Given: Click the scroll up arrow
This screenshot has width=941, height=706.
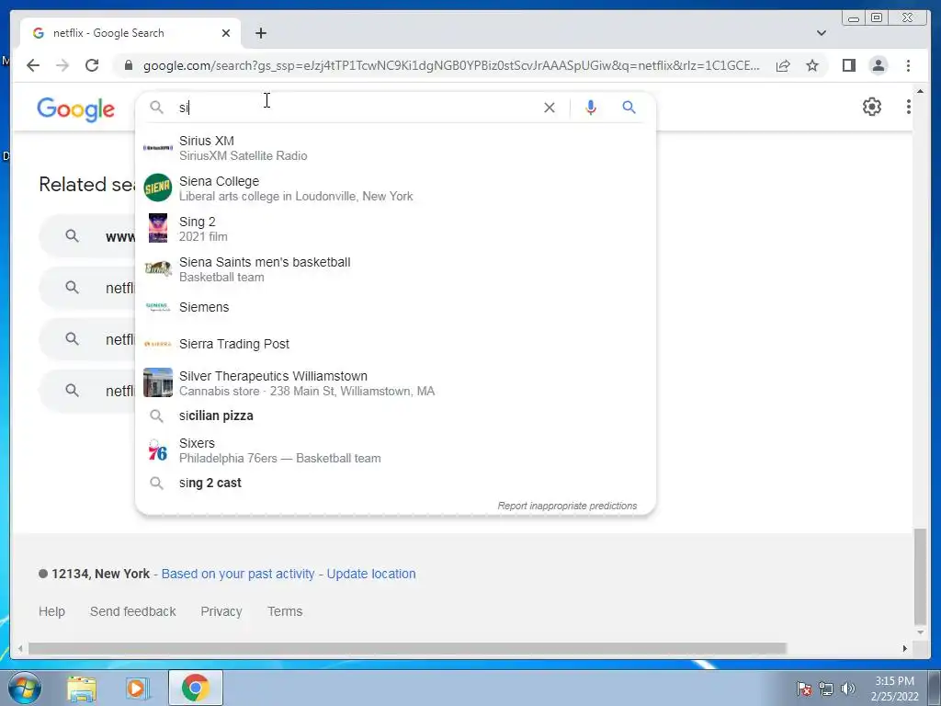Looking at the screenshot, I should (919, 91).
